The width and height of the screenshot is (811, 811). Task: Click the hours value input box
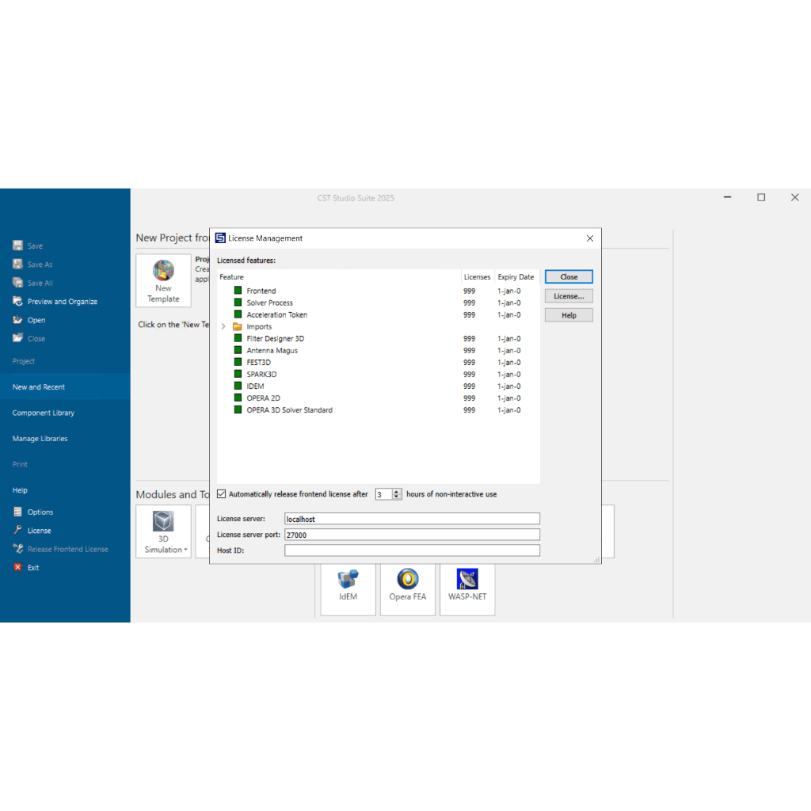click(x=384, y=494)
